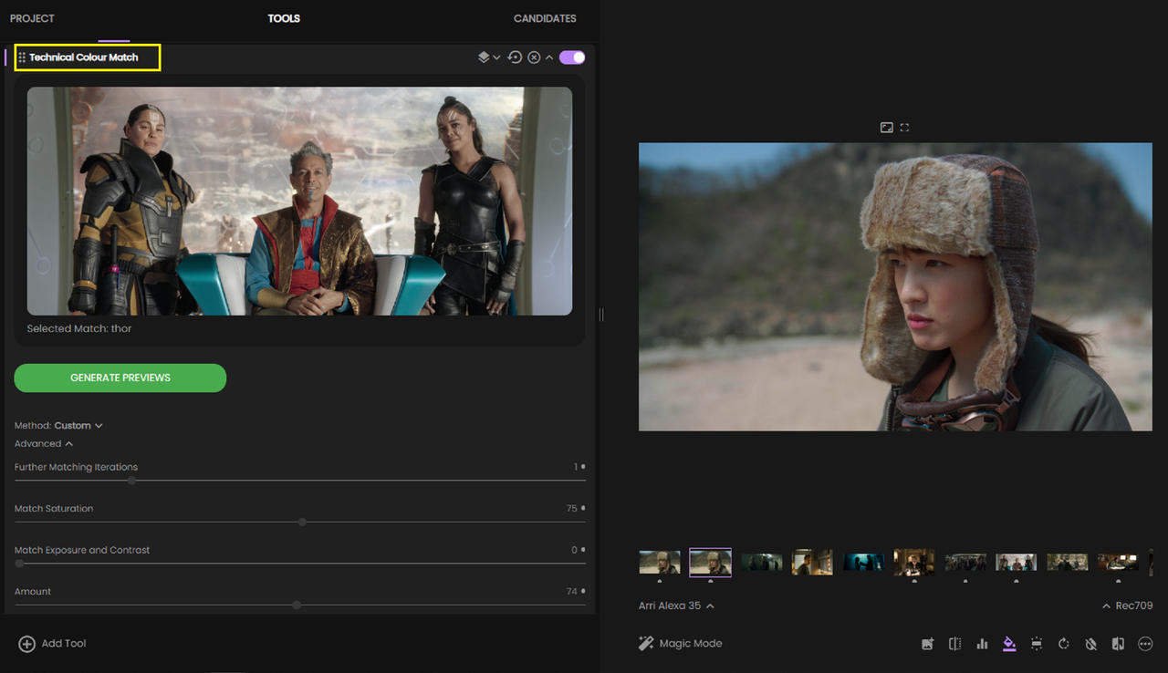Click the crossed-out droplet icon

coord(1090,644)
